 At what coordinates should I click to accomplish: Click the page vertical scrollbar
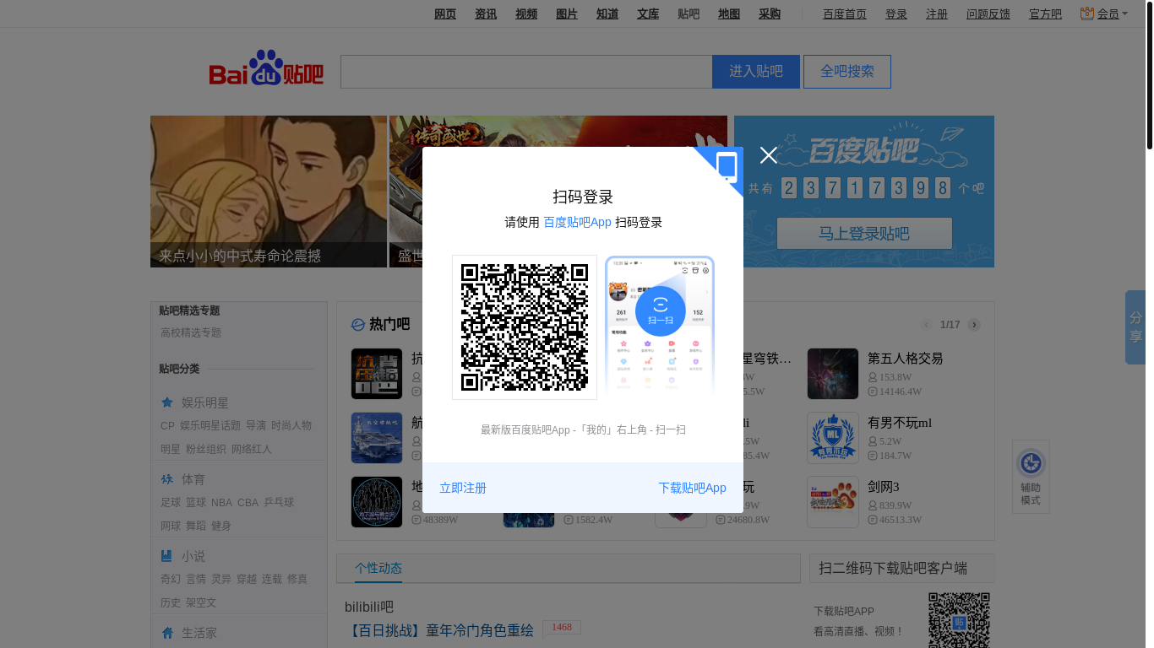1149,76
